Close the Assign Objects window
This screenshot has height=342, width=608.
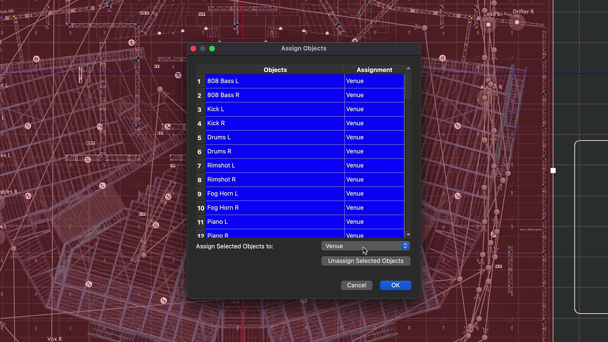pyautogui.click(x=193, y=49)
